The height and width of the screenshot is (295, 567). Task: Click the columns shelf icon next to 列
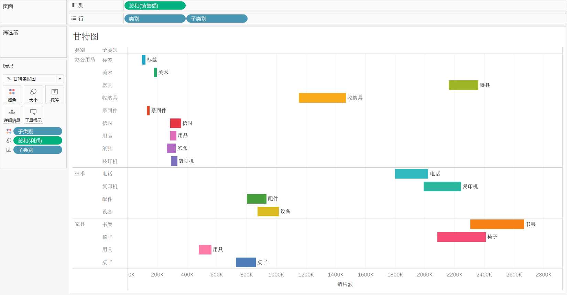click(x=74, y=5)
